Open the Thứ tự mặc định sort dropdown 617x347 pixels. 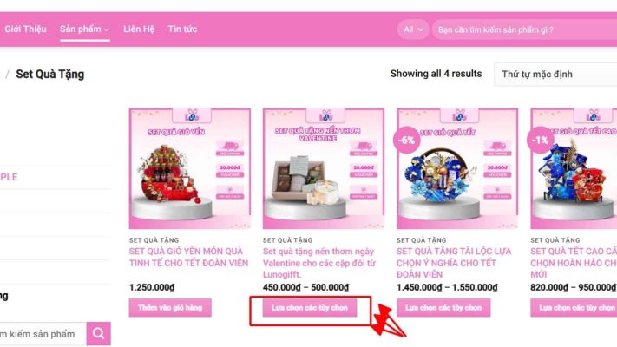pos(555,74)
